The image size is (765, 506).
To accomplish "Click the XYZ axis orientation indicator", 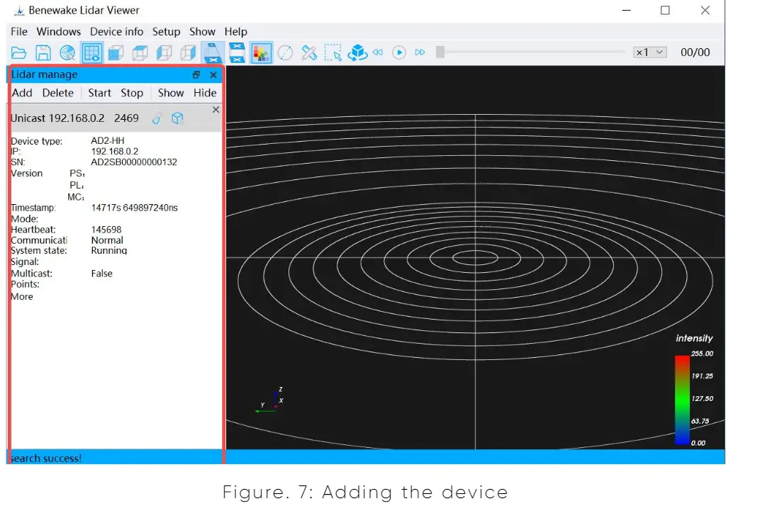I will tap(270, 401).
